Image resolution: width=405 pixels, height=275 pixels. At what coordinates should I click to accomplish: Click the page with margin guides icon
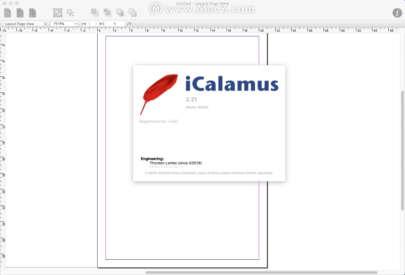pyautogui.click(x=33, y=13)
